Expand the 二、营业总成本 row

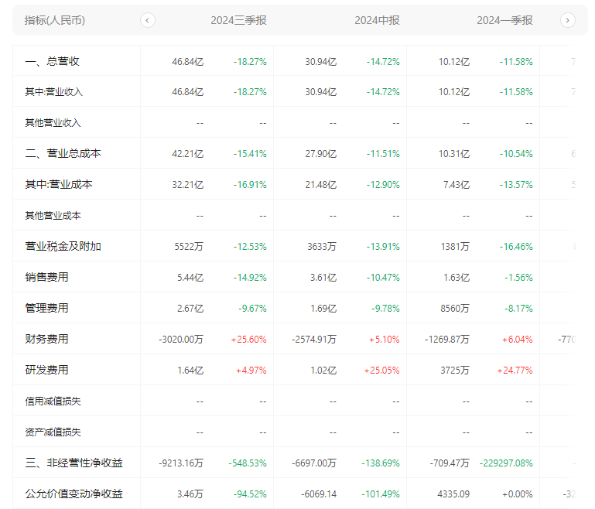63,154
